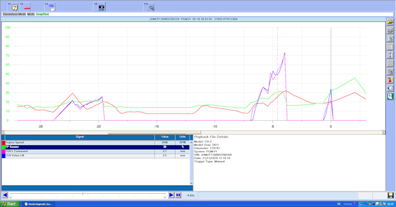Click the Desktop toolbar label in taskbar

[x=348, y=204]
